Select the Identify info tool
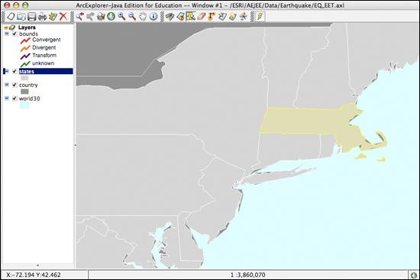Screen dimensions: 420x280 (x=153, y=17)
